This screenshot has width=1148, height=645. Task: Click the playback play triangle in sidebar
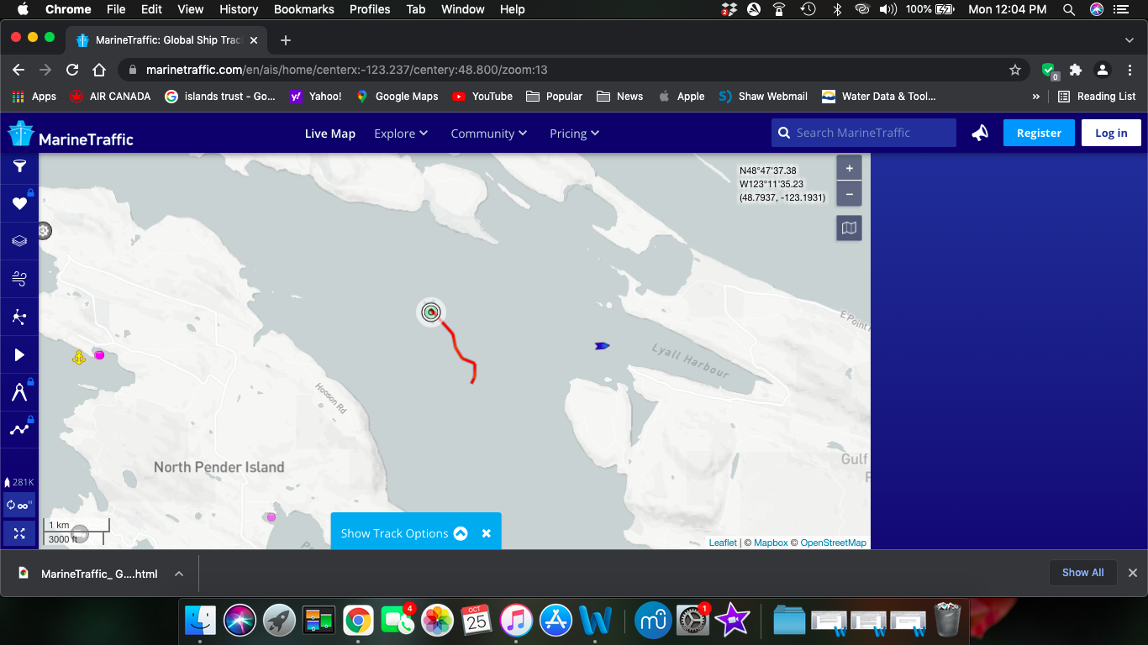(x=19, y=354)
